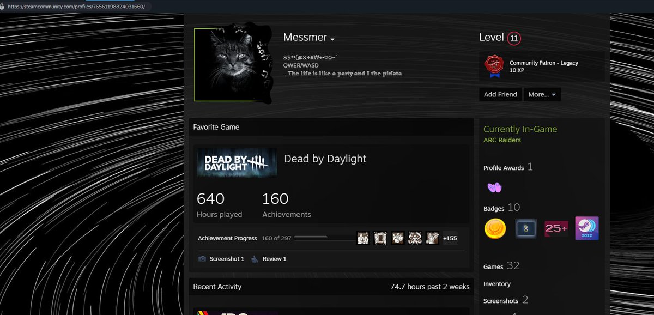
Task: Open the Badges 10 link
Action: tap(501, 208)
